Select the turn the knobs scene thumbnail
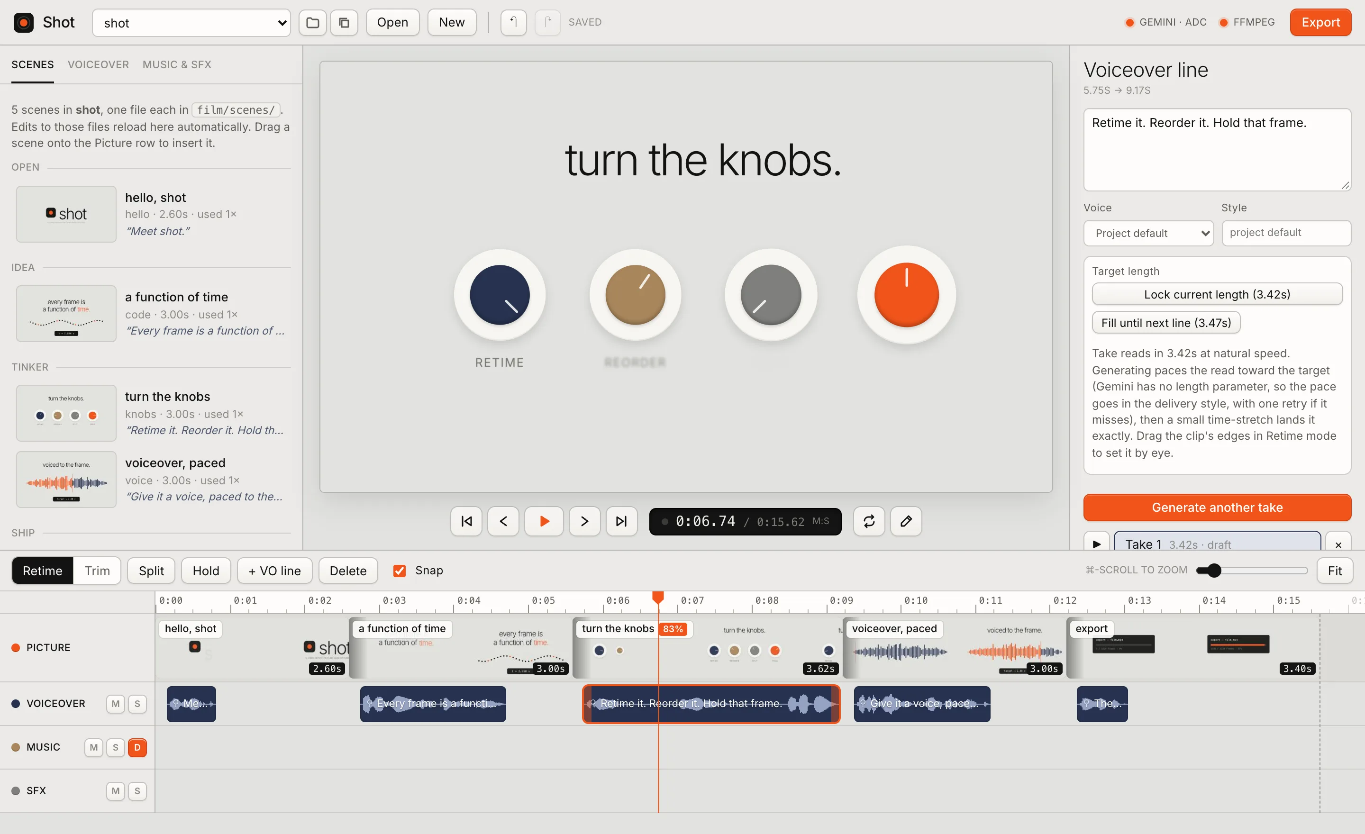Image resolution: width=1365 pixels, height=834 pixels. [66, 413]
